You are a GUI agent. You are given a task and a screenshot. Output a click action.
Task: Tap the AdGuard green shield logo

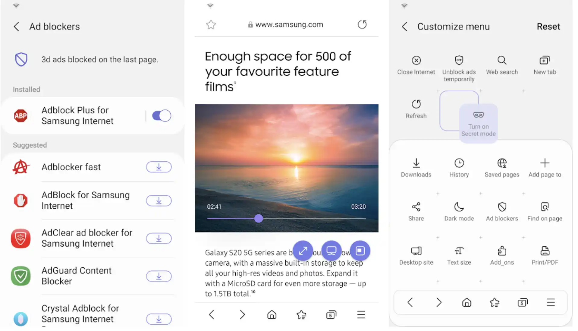click(x=20, y=276)
